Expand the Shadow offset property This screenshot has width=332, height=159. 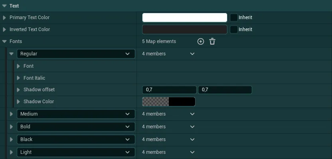coord(18,90)
